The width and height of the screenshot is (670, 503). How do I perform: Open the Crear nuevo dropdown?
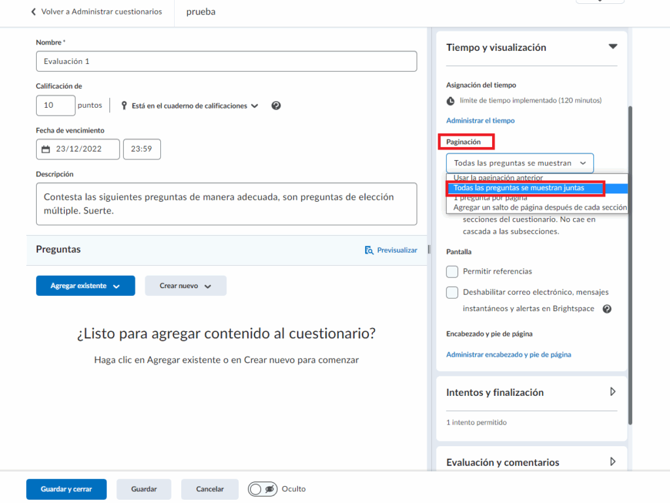pos(186,285)
